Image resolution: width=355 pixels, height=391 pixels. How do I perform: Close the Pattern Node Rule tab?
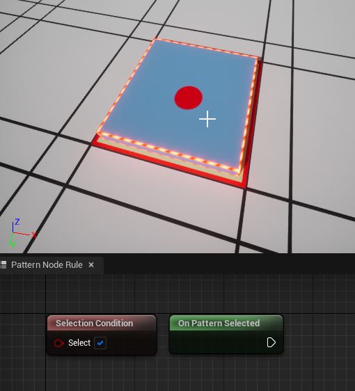91,265
